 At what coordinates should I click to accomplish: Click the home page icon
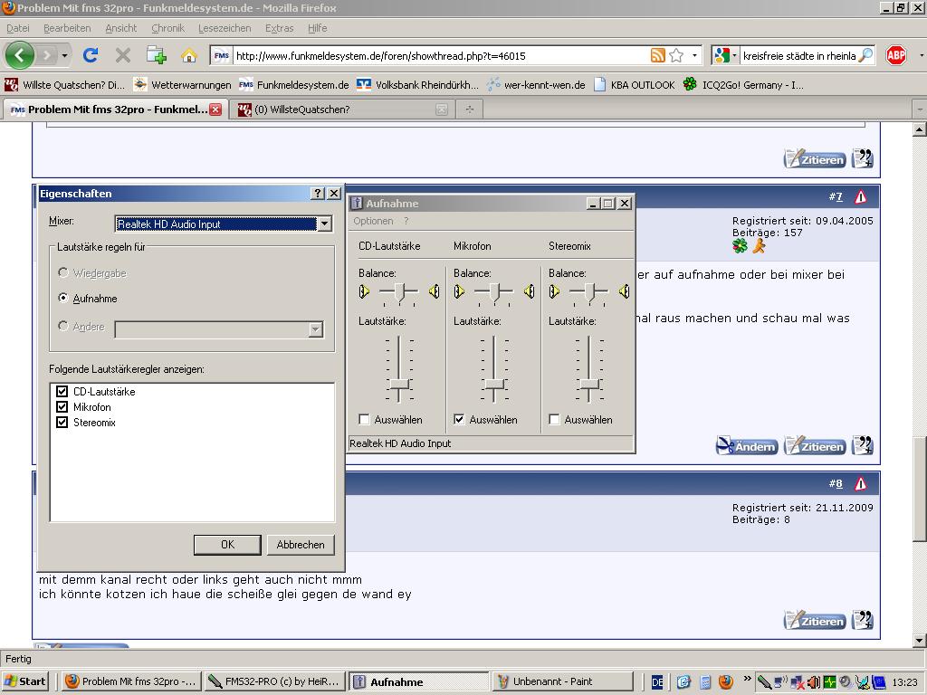[188, 55]
